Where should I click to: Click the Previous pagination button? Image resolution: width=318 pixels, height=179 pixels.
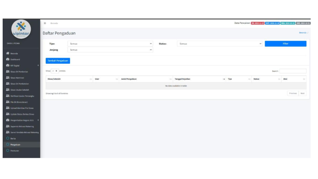(x=293, y=93)
